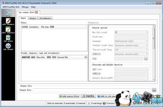Show the job output view
Image resolution: width=163 pixels, height=107 pixels.
(x=8, y=47)
